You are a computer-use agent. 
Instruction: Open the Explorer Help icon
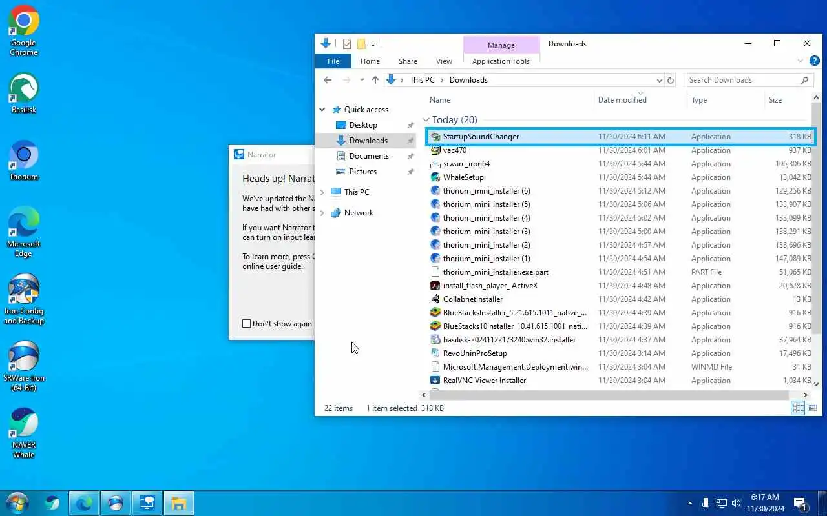(815, 61)
